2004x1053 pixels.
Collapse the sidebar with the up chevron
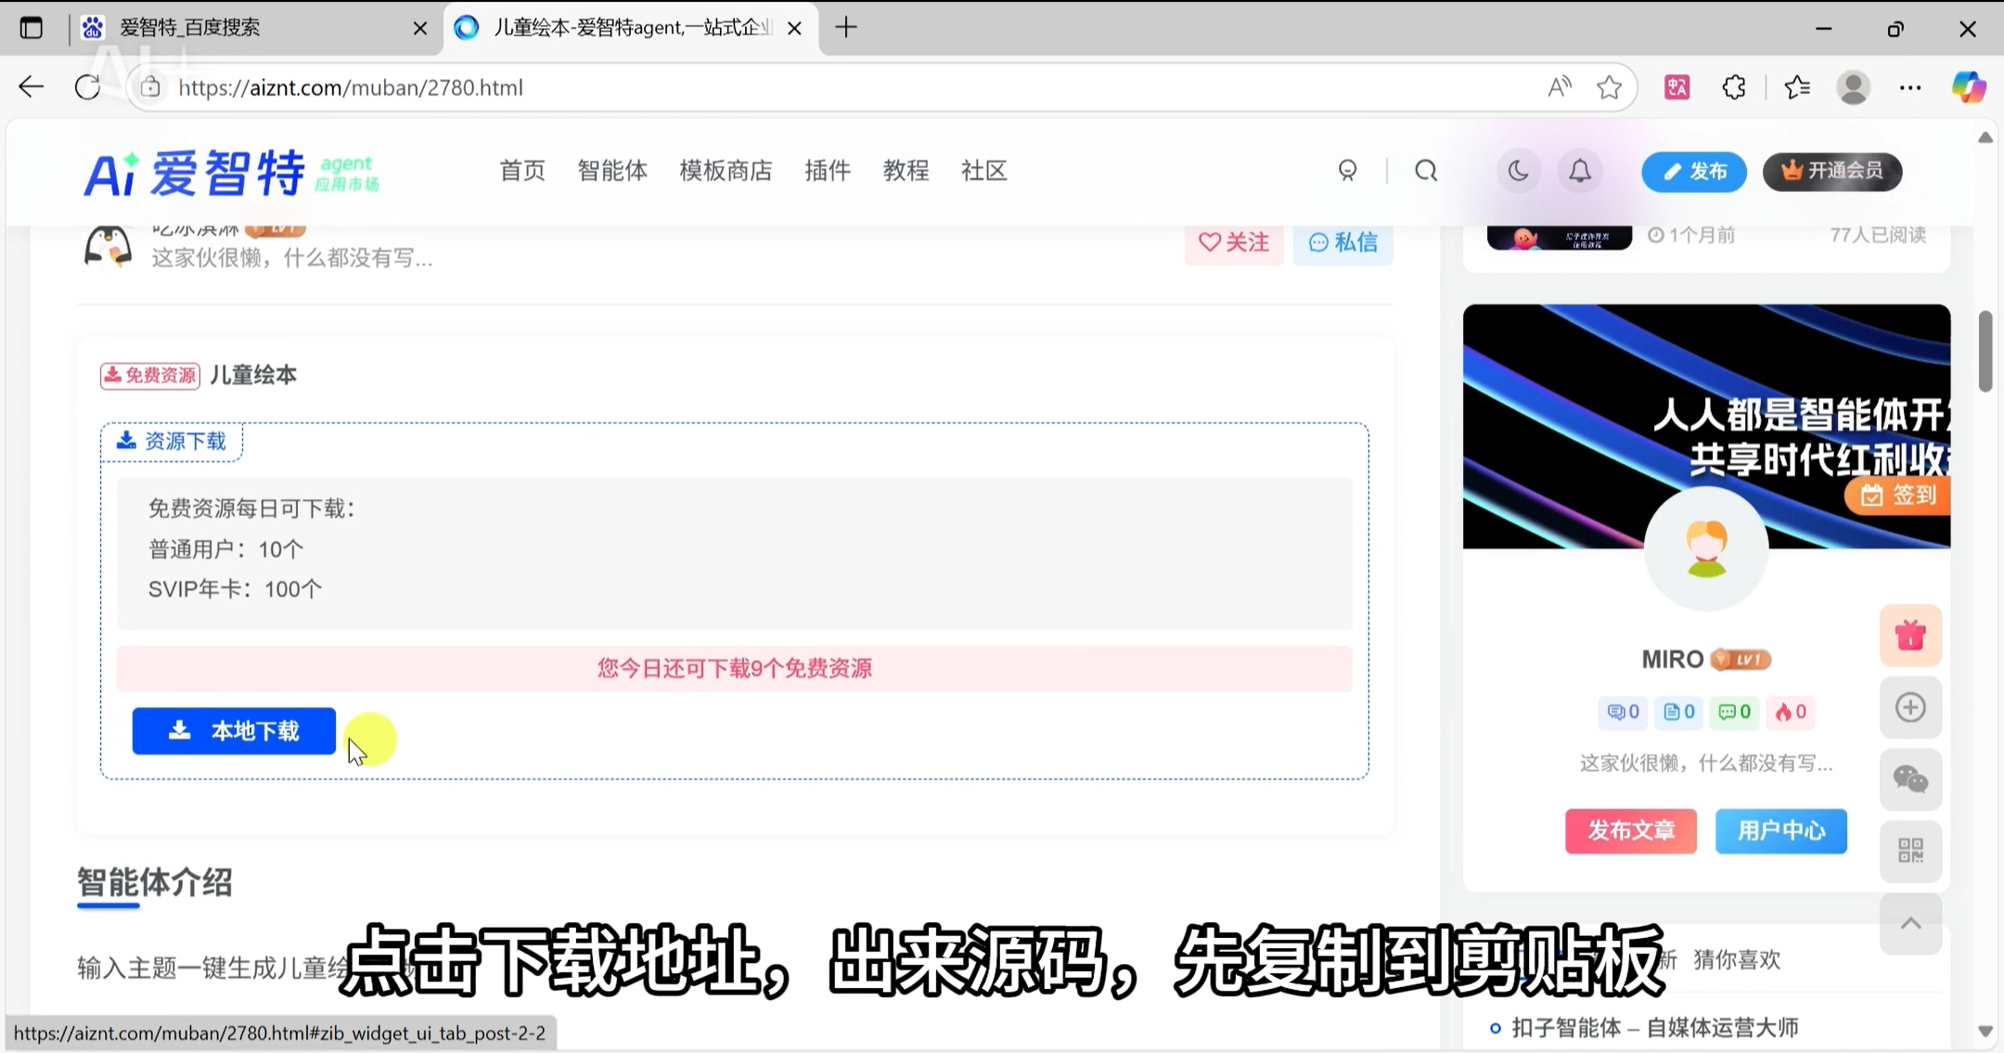(1909, 923)
